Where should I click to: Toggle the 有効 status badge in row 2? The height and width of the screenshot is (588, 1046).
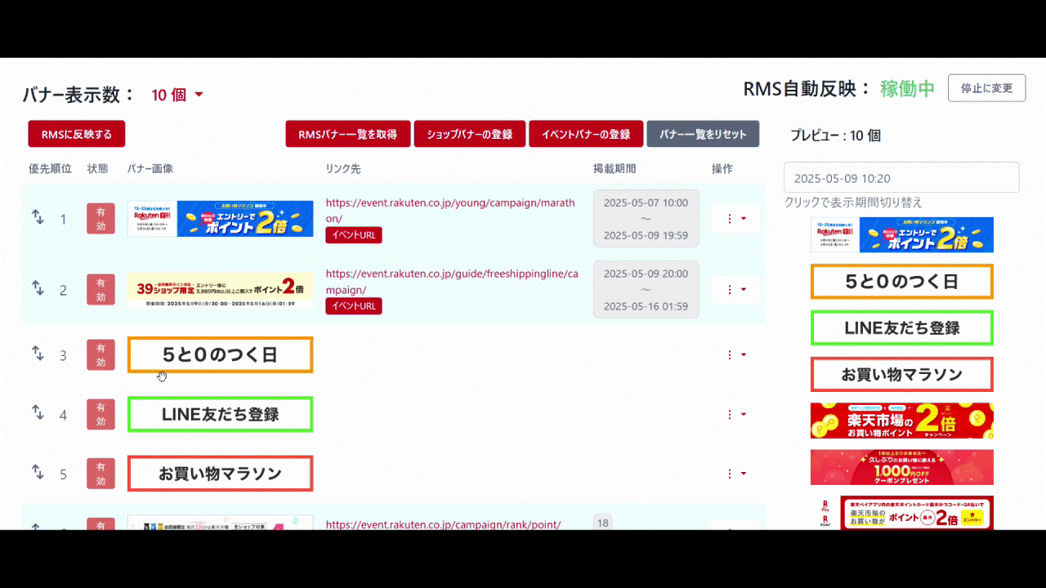(x=101, y=289)
